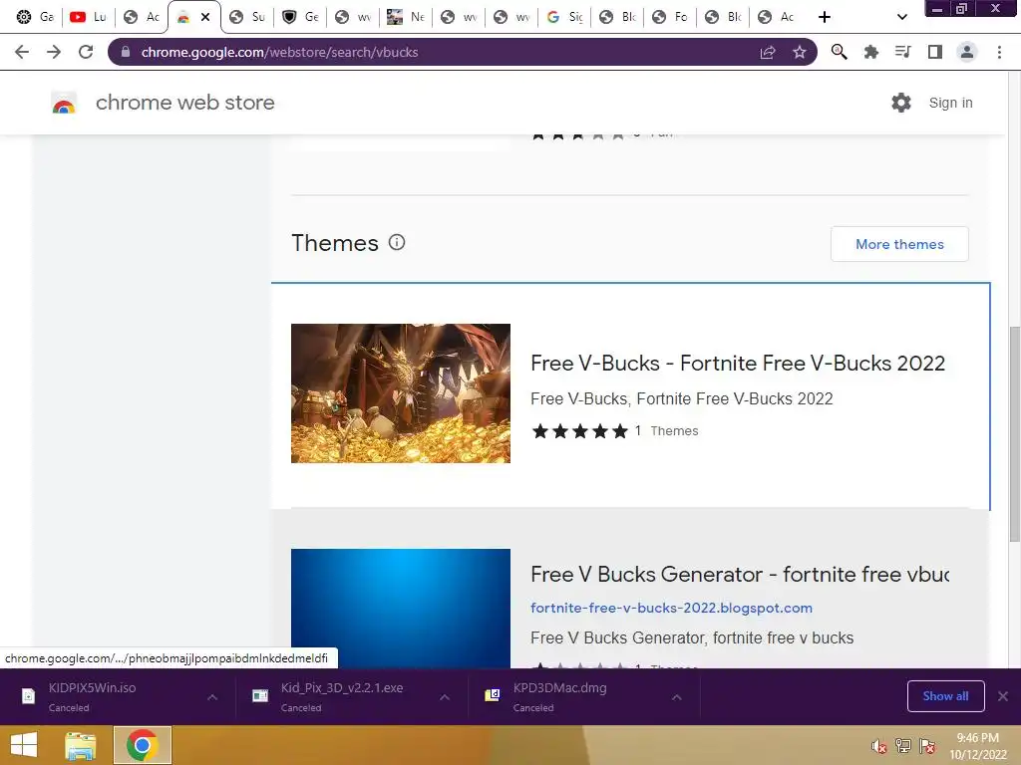Open the Windows Start menu
This screenshot has height=765, width=1021.
(24, 745)
